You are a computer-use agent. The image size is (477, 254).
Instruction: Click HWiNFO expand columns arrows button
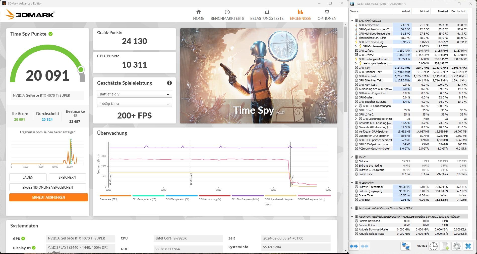click(x=354, y=246)
